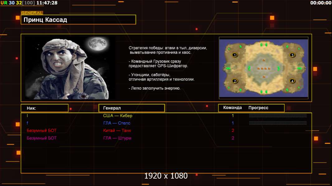Click start position 2 on the minimap
This screenshot has height=186, width=332.
click(x=235, y=81)
